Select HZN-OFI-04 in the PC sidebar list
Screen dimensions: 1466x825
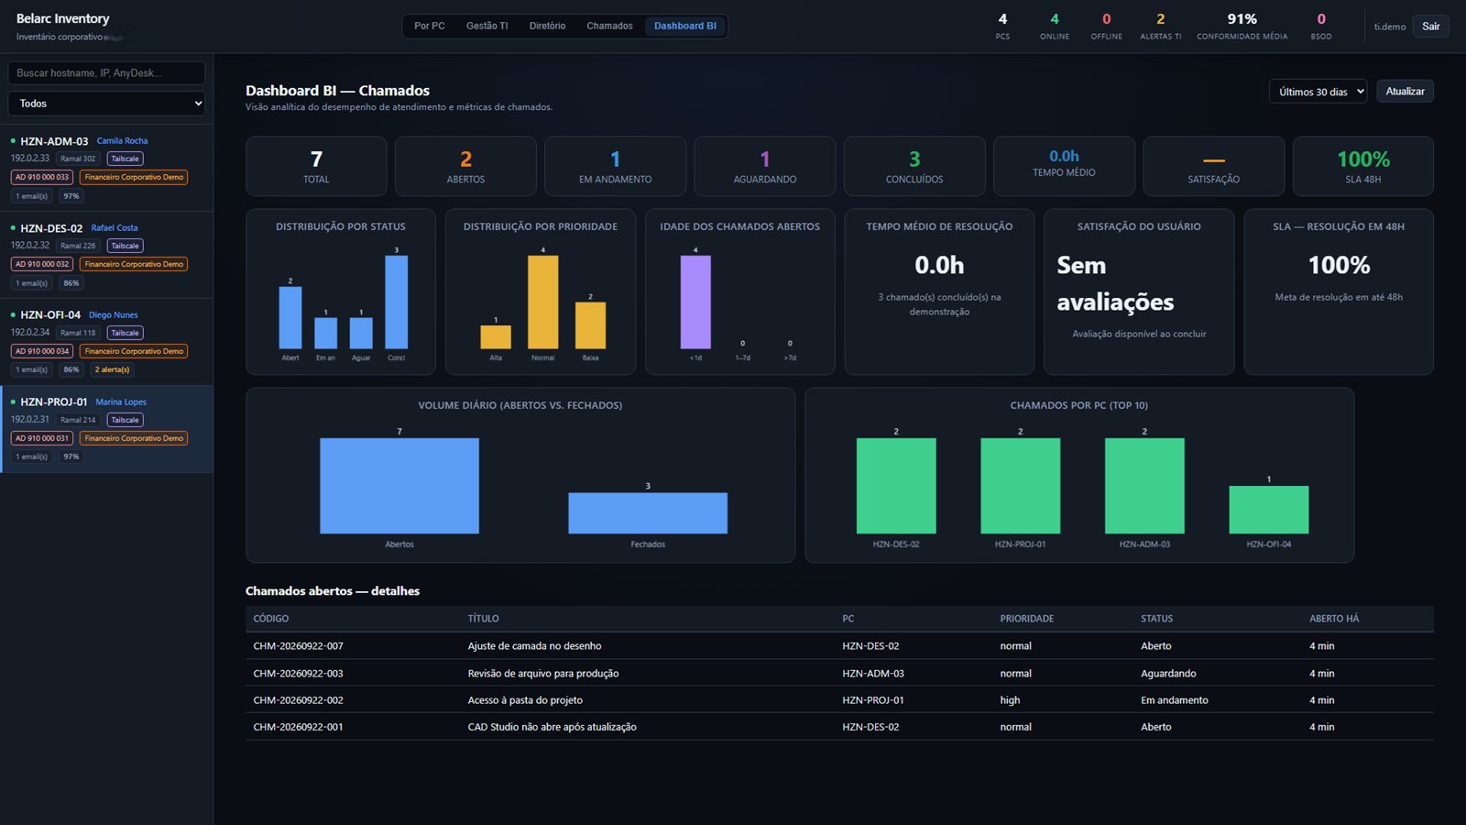pyautogui.click(x=106, y=342)
